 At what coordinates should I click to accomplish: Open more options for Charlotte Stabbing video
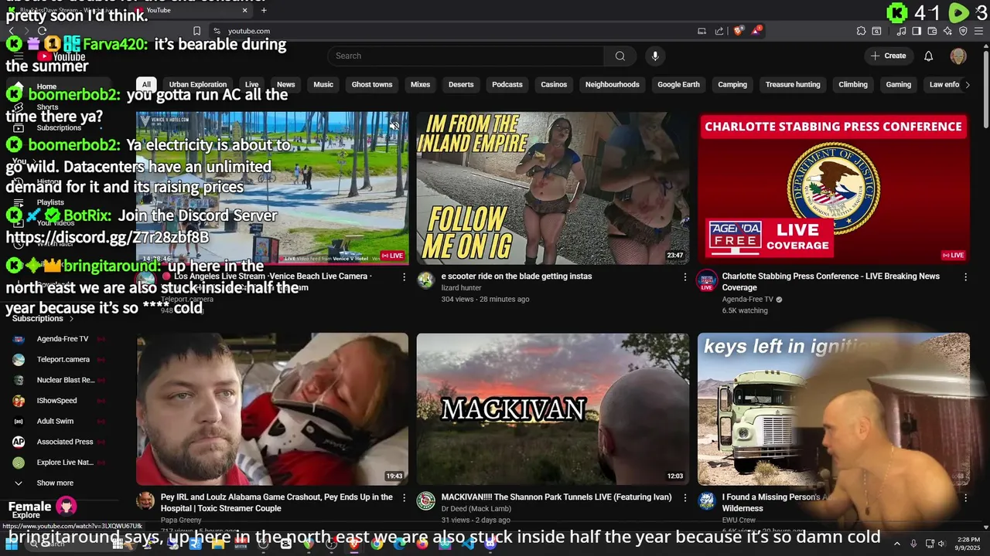pyautogui.click(x=965, y=276)
